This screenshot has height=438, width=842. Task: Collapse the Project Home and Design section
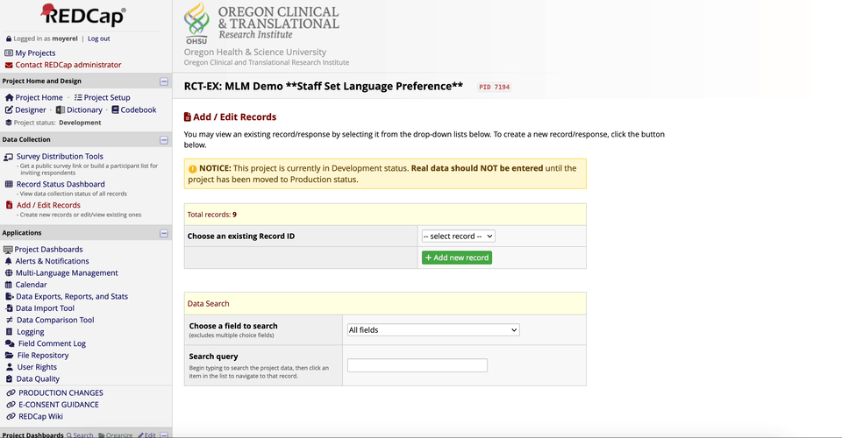[164, 81]
